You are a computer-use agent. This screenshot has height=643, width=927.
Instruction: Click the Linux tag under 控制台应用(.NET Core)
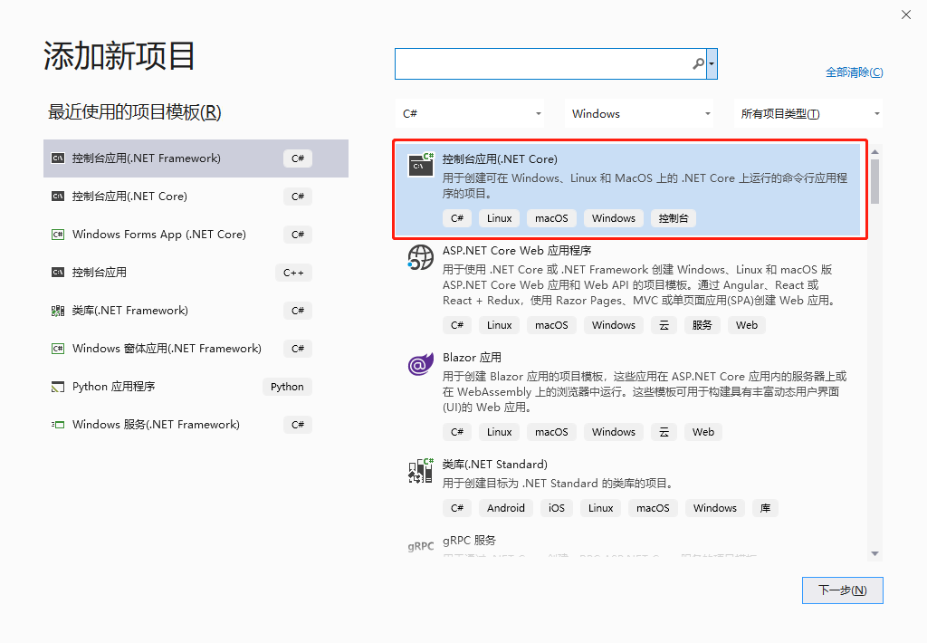coord(499,217)
